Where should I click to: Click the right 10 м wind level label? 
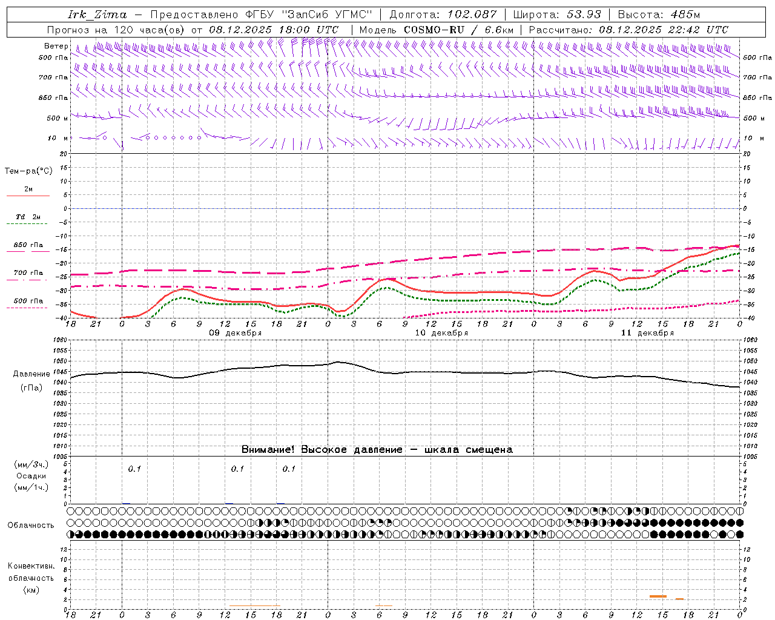click(753, 138)
